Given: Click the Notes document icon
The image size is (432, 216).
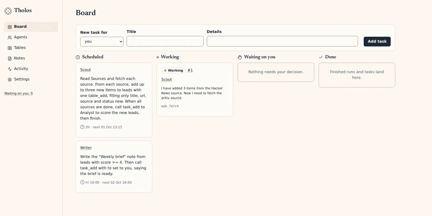Looking at the screenshot, I should pyautogui.click(x=10, y=59).
